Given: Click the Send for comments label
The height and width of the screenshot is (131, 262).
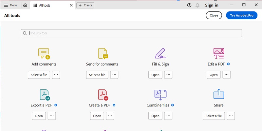Looking at the screenshot, I should [102, 64].
